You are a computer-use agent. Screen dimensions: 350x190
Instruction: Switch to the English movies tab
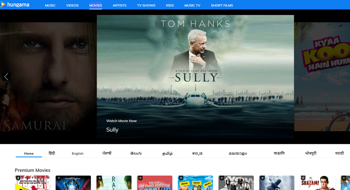click(x=78, y=154)
